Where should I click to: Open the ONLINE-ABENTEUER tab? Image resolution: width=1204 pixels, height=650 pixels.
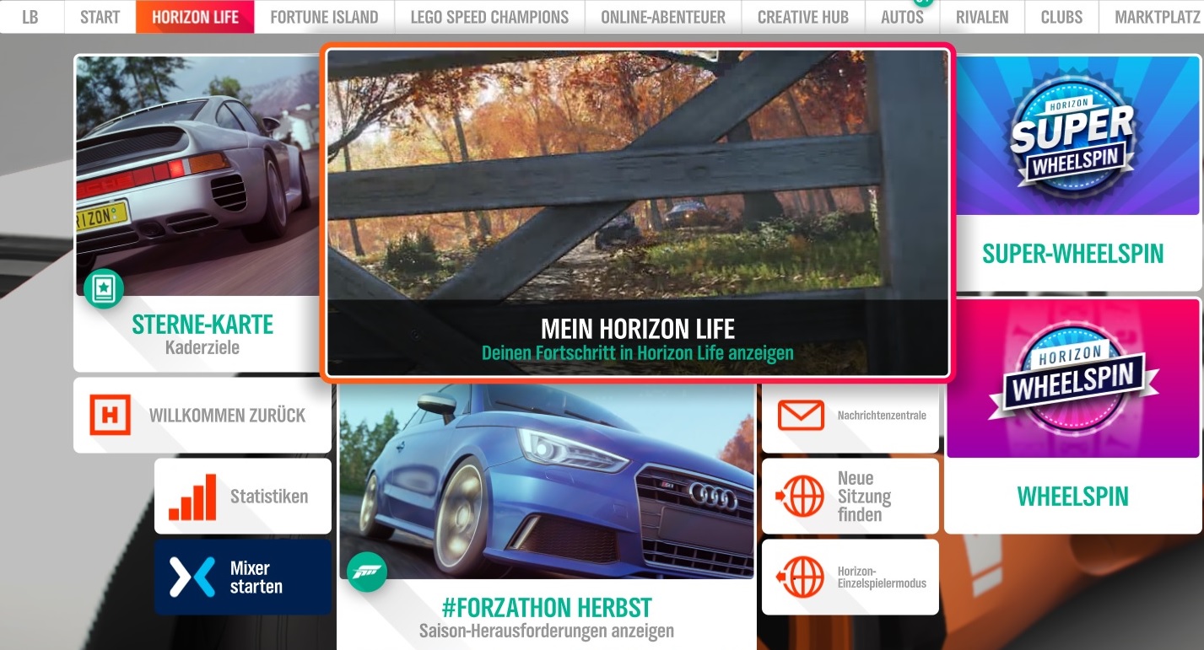663,17
